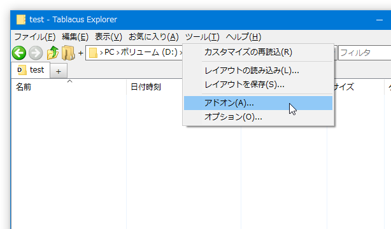Click the green Back arrow icon
Viewport: 391px width, 229px height.
19,53
